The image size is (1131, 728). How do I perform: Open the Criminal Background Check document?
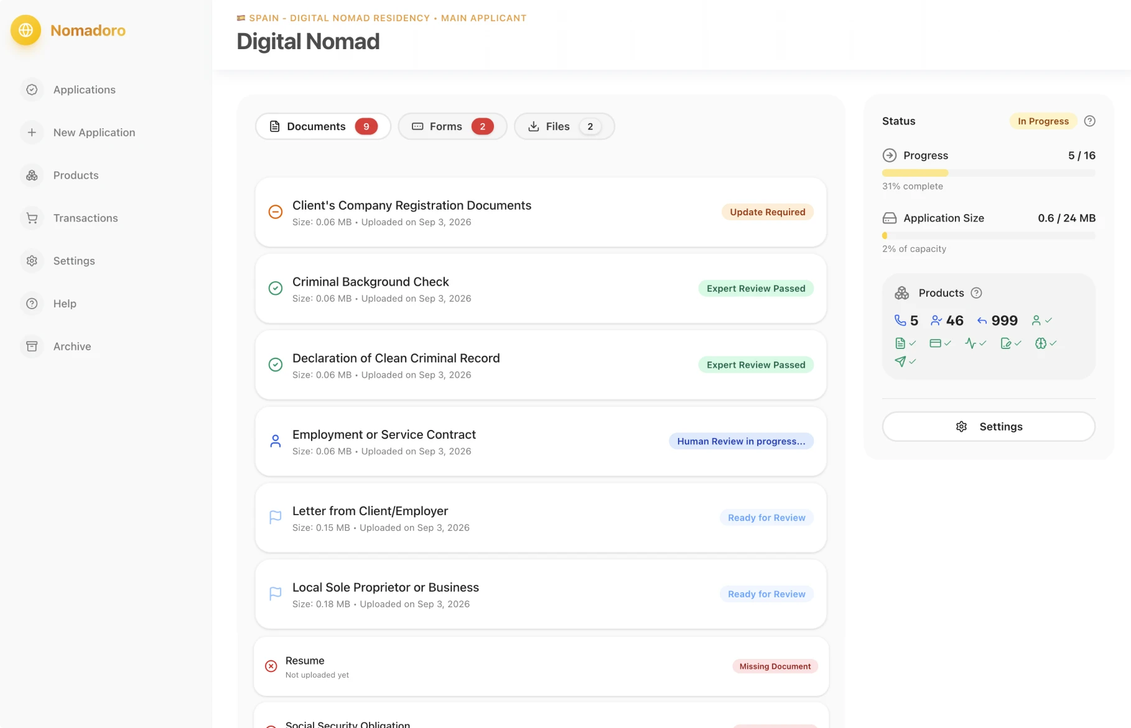point(541,289)
